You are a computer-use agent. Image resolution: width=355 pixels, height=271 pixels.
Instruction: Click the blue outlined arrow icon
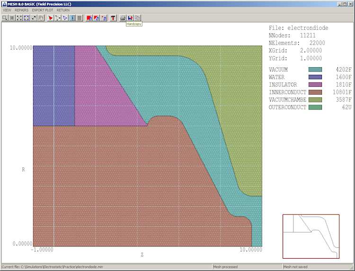pyautogui.click(x=65, y=18)
